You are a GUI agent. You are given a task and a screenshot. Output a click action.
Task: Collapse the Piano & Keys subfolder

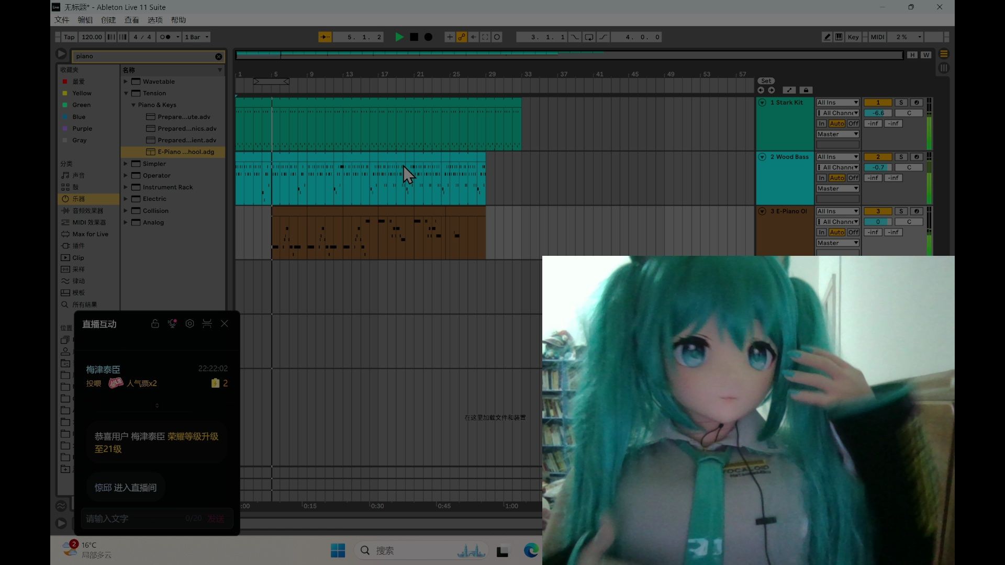[x=133, y=105]
